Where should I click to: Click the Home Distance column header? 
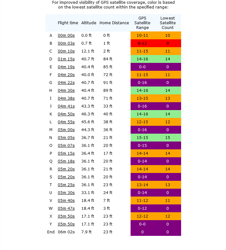coord(114,23)
